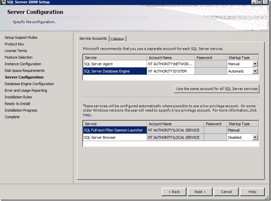Minimize the SQL Server 2008 Setup window
This screenshot has width=271, height=201.
click(x=254, y=2)
